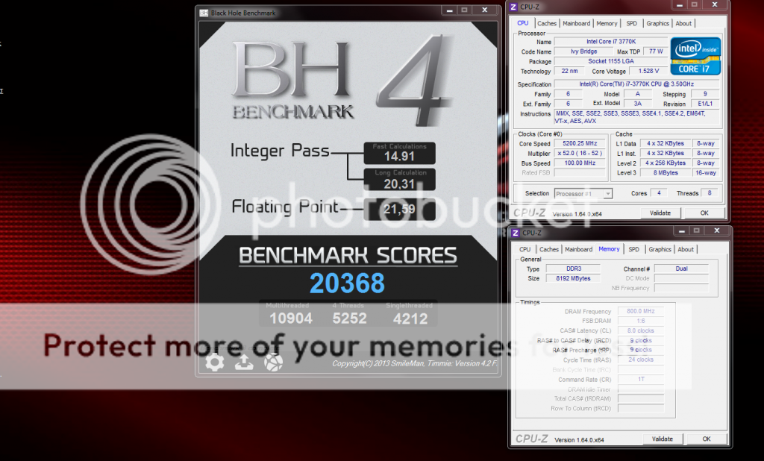The height and width of the screenshot is (461, 764).
Task: Select SPD tab in the lower CPU-Z window
Action: (x=633, y=249)
